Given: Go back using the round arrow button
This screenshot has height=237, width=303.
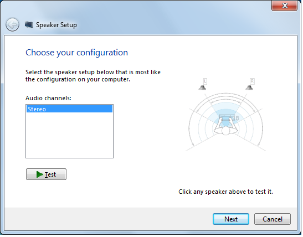Looking at the screenshot, I should (x=12, y=25).
